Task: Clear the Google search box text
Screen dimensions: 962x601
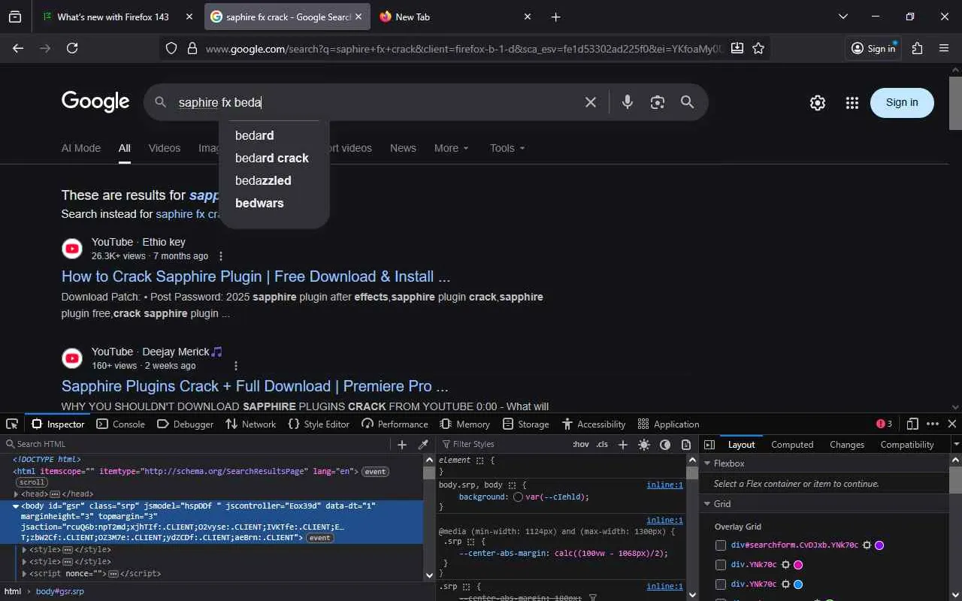Action: [591, 102]
